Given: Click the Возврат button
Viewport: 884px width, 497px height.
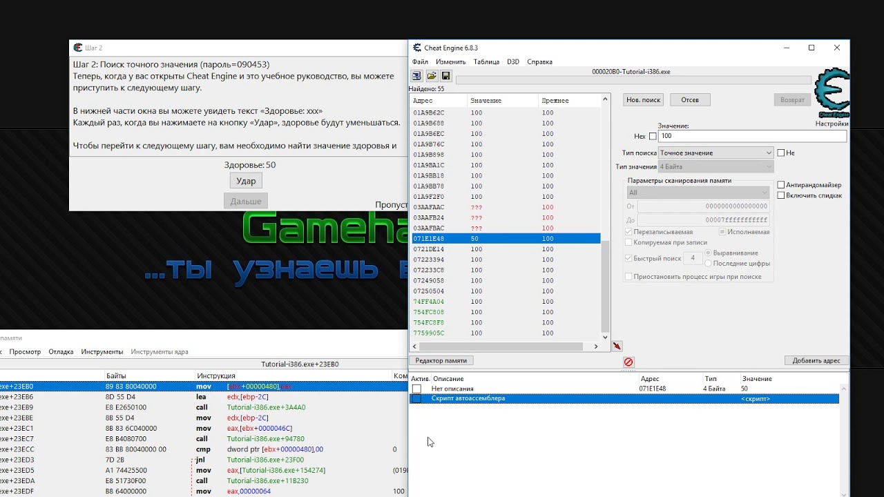Looking at the screenshot, I should point(792,99).
